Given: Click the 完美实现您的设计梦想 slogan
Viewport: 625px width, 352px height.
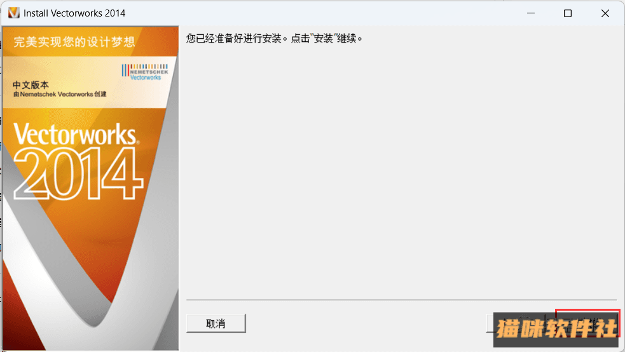Looking at the screenshot, I should [74, 42].
